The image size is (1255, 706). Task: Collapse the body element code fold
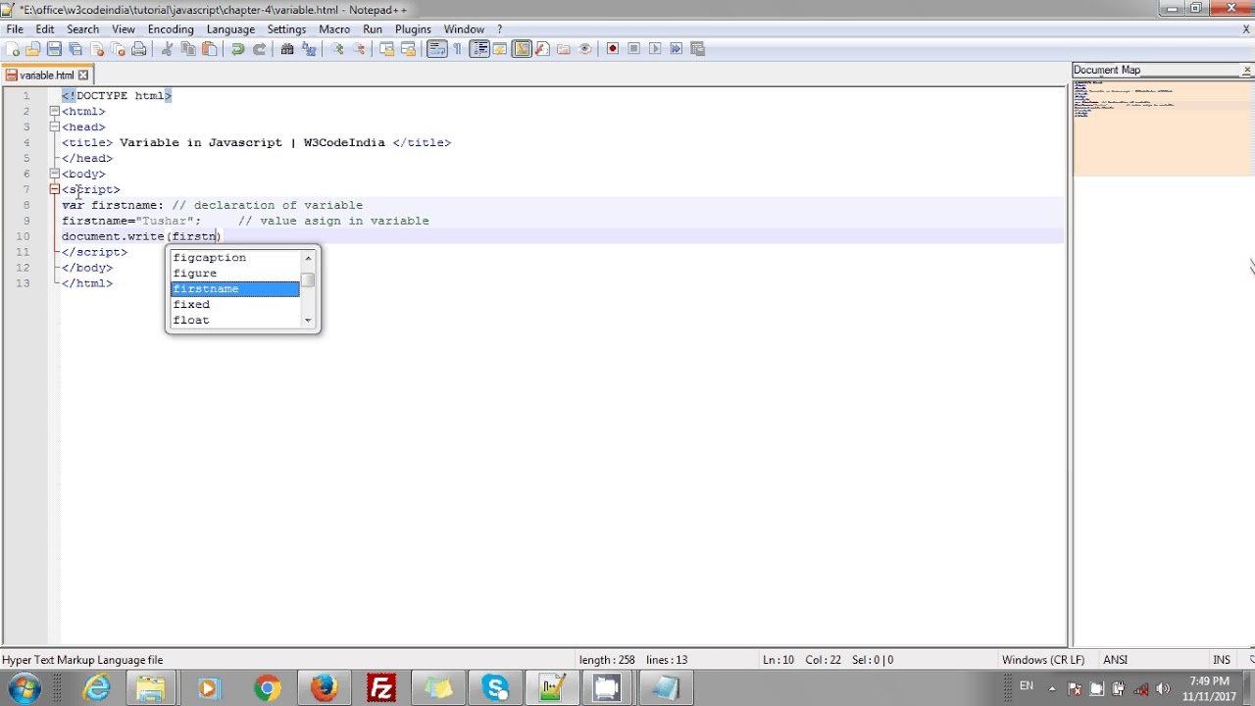click(55, 174)
